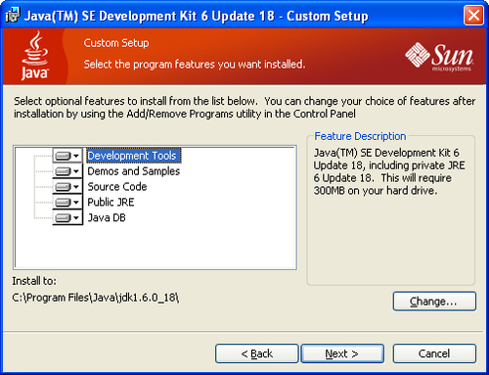Click the Feature Description heading
Screen dimensions: 489x375
click(x=360, y=136)
